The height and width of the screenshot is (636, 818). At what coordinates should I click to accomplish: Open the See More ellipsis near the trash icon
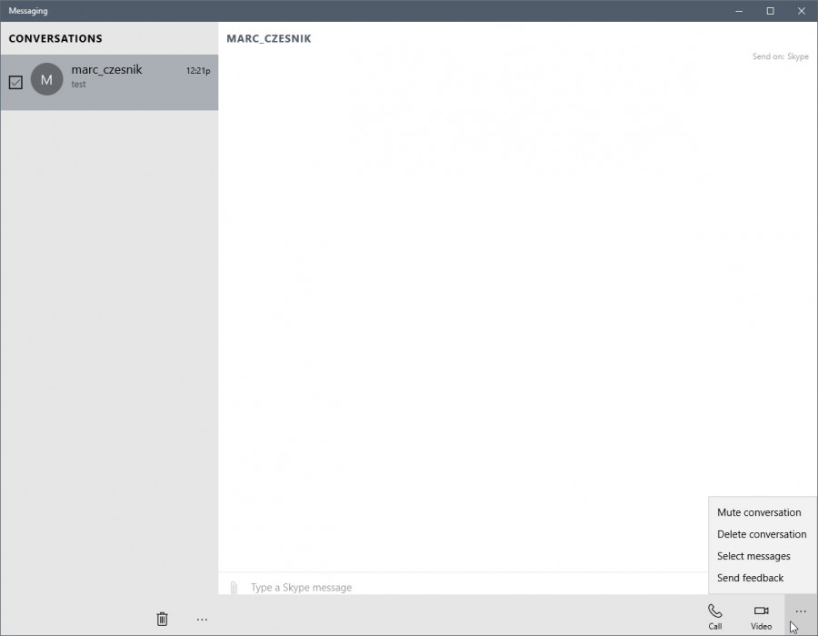click(x=202, y=619)
